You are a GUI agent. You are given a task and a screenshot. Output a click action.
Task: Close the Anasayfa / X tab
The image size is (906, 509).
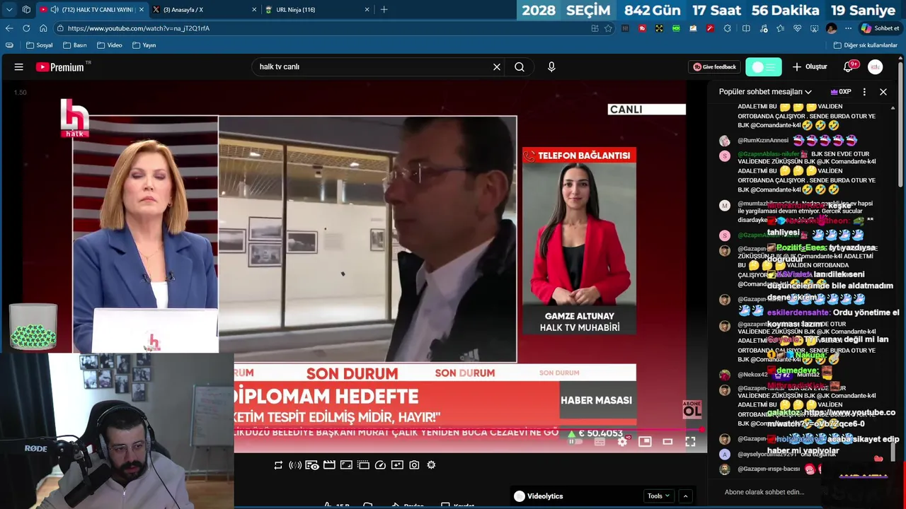254,10
